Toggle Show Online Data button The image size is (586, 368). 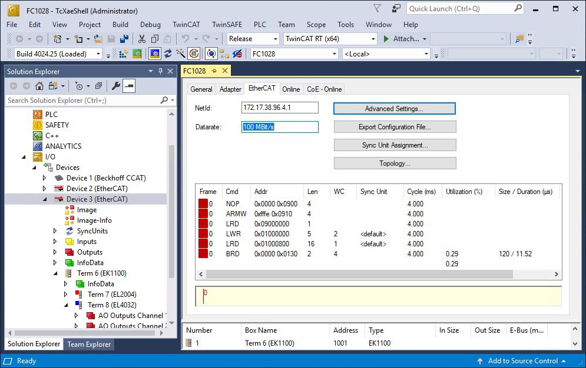(x=211, y=54)
